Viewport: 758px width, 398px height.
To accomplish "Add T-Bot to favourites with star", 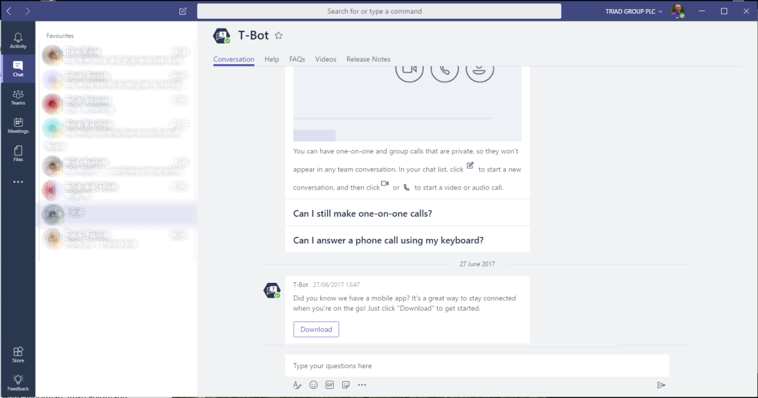I will pyautogui.click(x=279, y=35).
